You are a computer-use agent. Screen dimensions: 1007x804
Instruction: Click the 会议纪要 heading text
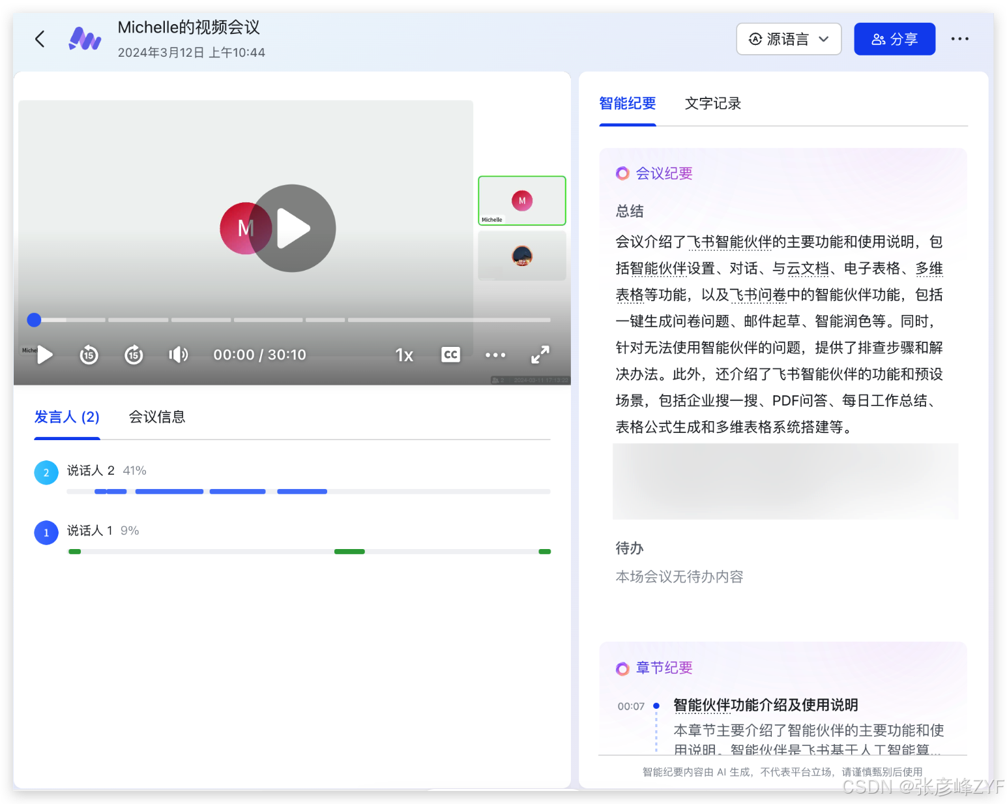click(664, 173)
